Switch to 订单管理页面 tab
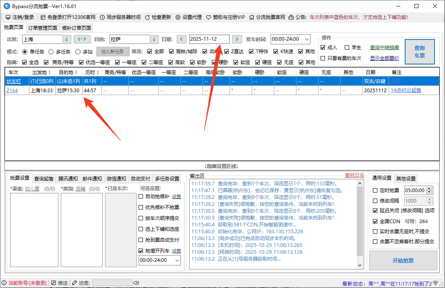Image resolution: width=445 pixels, height=288 pixels. pos(43,28)
